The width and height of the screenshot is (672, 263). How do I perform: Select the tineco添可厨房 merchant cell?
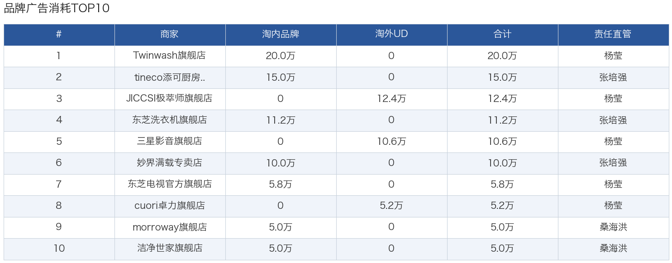[170, 77]
